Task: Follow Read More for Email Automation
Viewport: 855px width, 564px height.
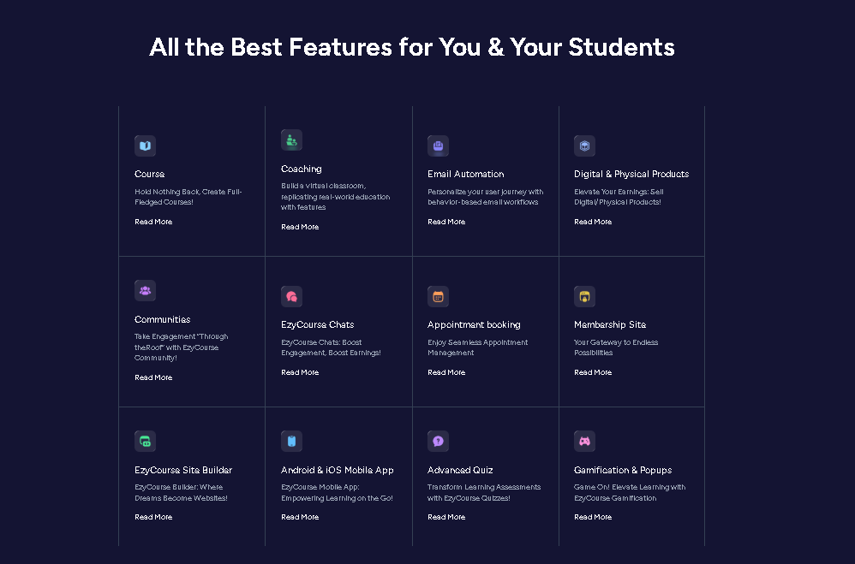Action: click(446, 222)
